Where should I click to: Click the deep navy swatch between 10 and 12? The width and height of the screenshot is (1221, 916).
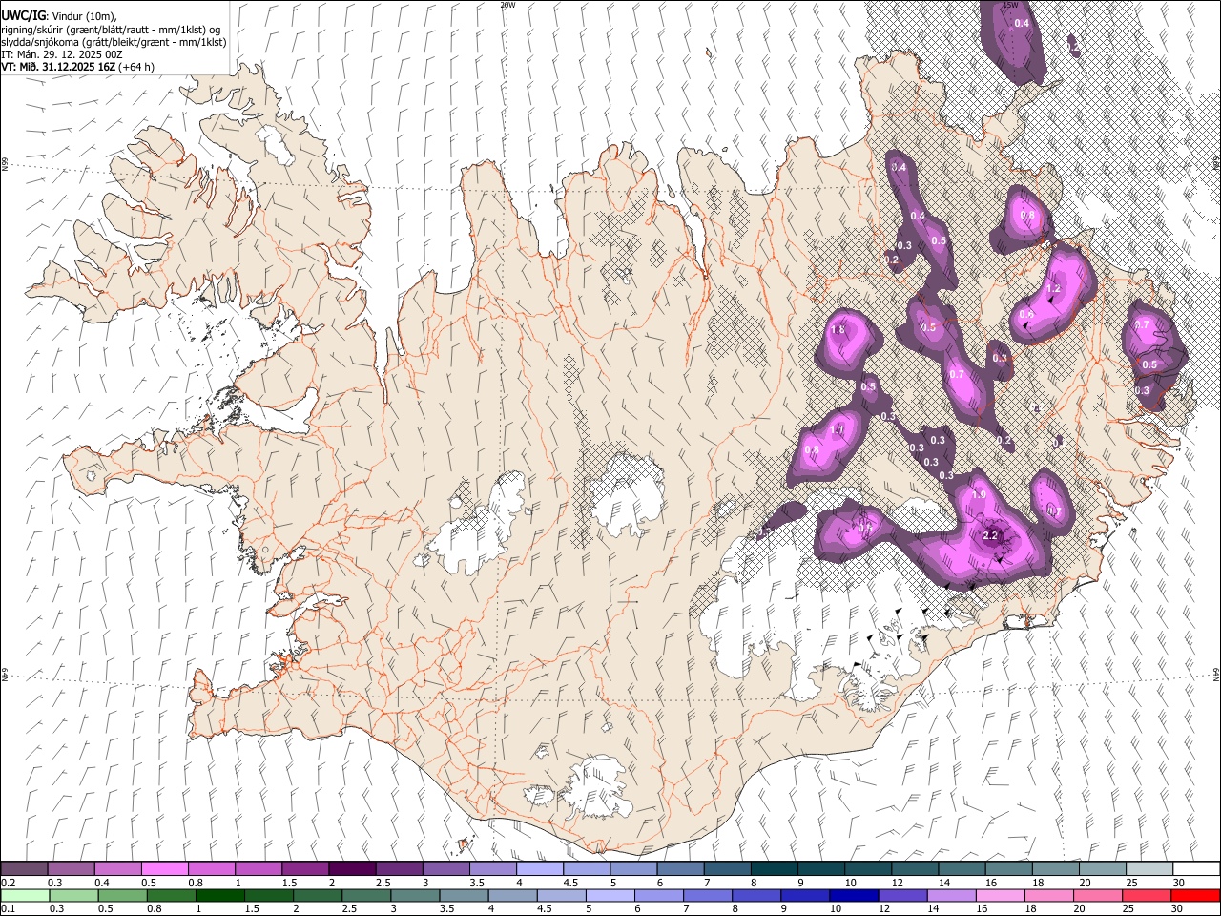[854, 895]
